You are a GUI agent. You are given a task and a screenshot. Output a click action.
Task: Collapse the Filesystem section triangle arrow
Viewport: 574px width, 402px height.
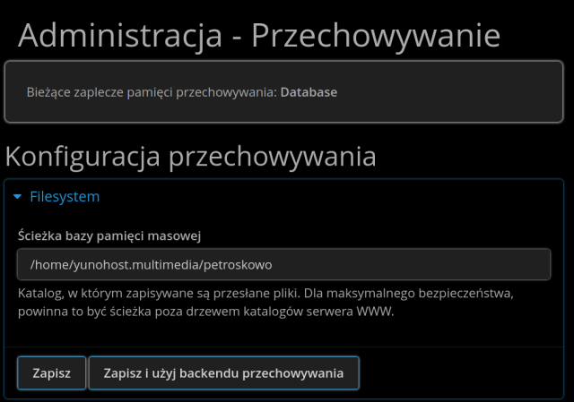coord(18,197)
